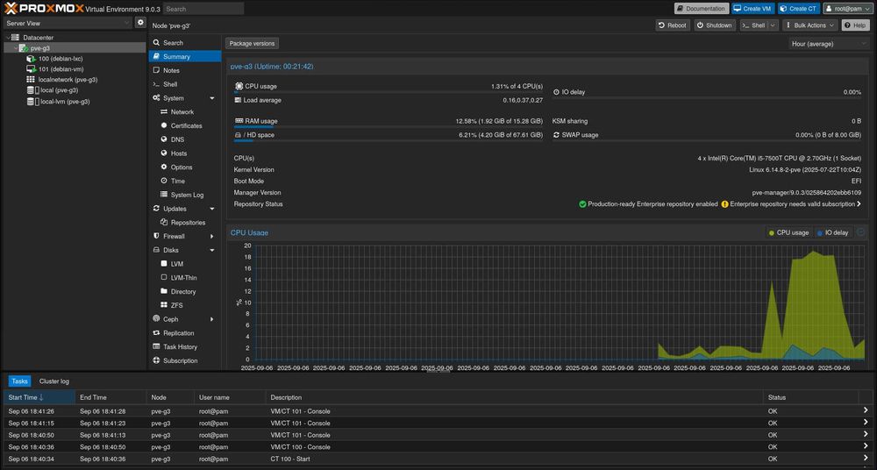Select the VM/CT 100 - Console task row

438,447
